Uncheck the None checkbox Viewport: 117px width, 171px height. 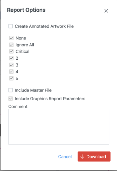click(x=11, y=38)
